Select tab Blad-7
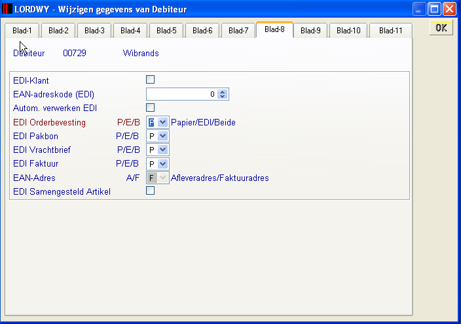Screen dimensions: 461x324 pos(238,31)
